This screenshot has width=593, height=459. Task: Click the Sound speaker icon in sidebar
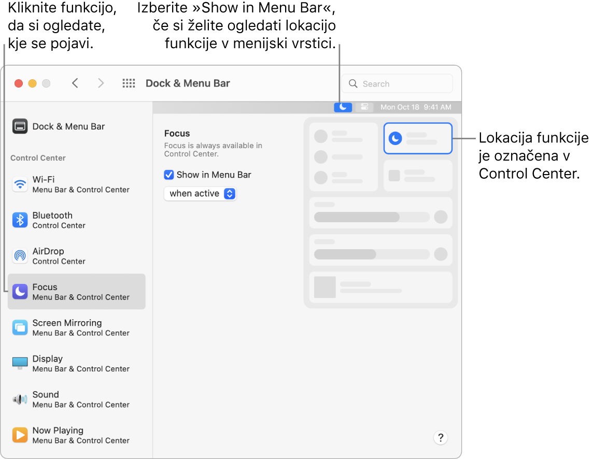point(20,399)
